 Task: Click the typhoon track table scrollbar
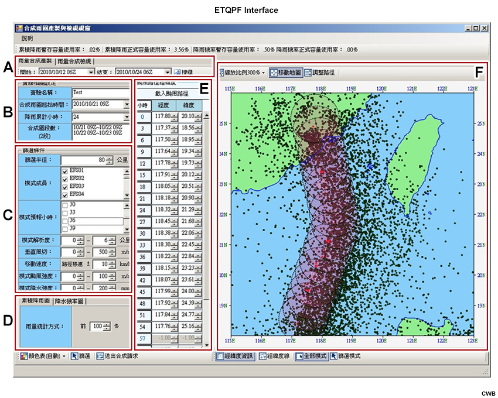(x=206, y=230)
